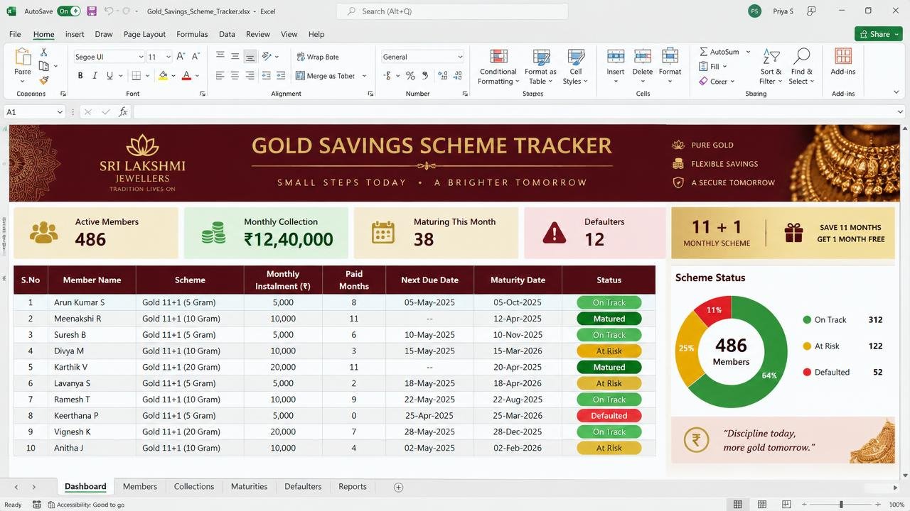Click the zoom slider handle

coord(841,505)
